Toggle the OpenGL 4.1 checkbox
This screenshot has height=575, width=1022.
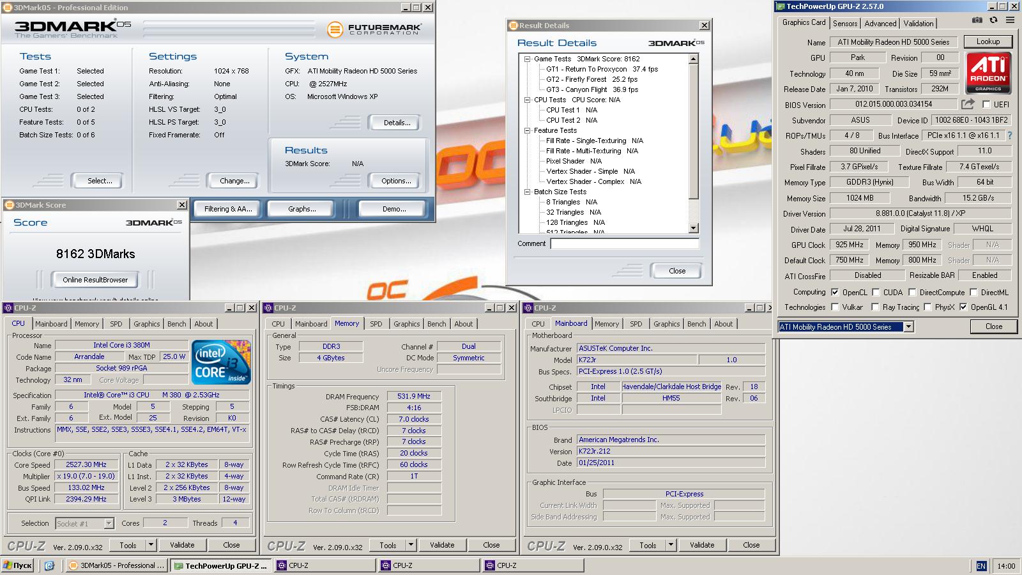pos(963,307)
